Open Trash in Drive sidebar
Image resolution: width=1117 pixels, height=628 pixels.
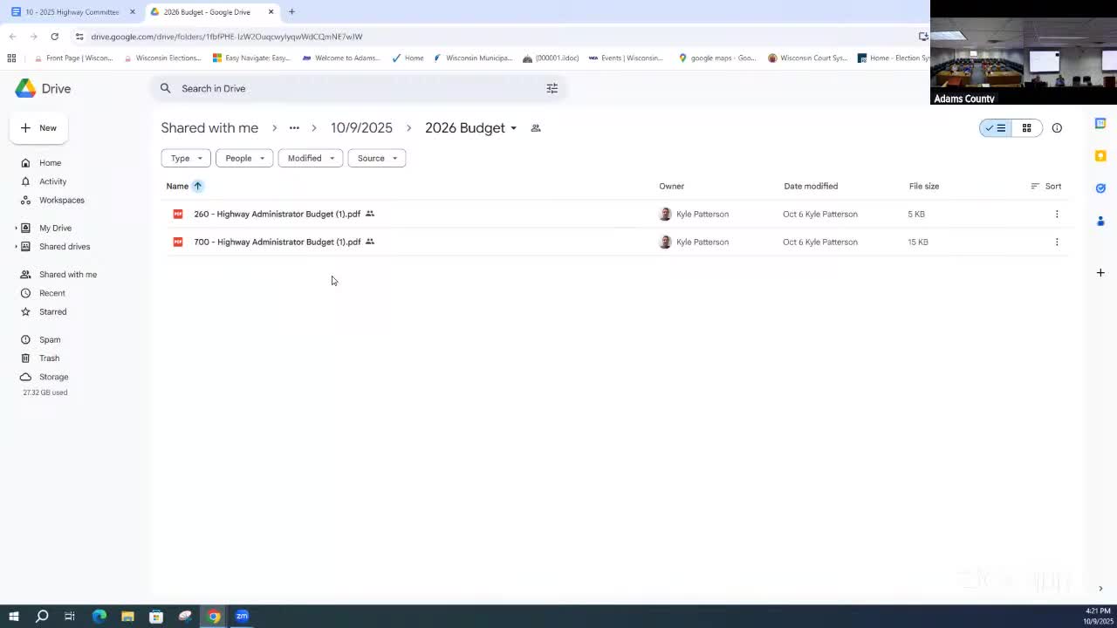click(x=49, y=358)
